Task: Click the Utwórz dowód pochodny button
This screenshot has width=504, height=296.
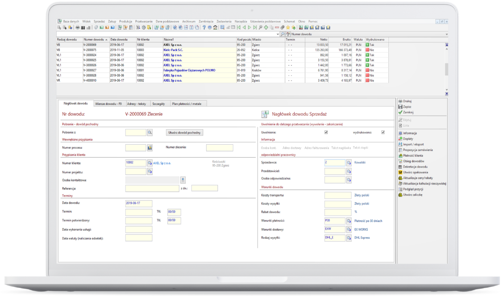Action: click(184, 133)
